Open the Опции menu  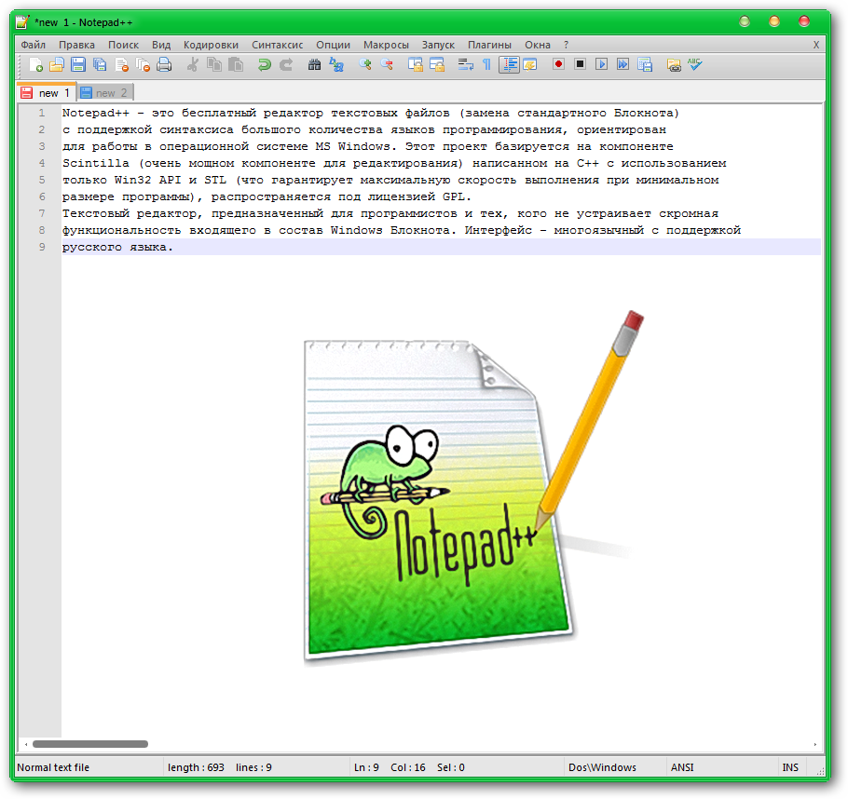(334, 45)
